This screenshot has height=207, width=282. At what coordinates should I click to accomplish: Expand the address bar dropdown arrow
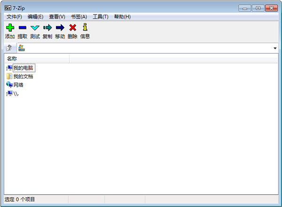(275, 48)
